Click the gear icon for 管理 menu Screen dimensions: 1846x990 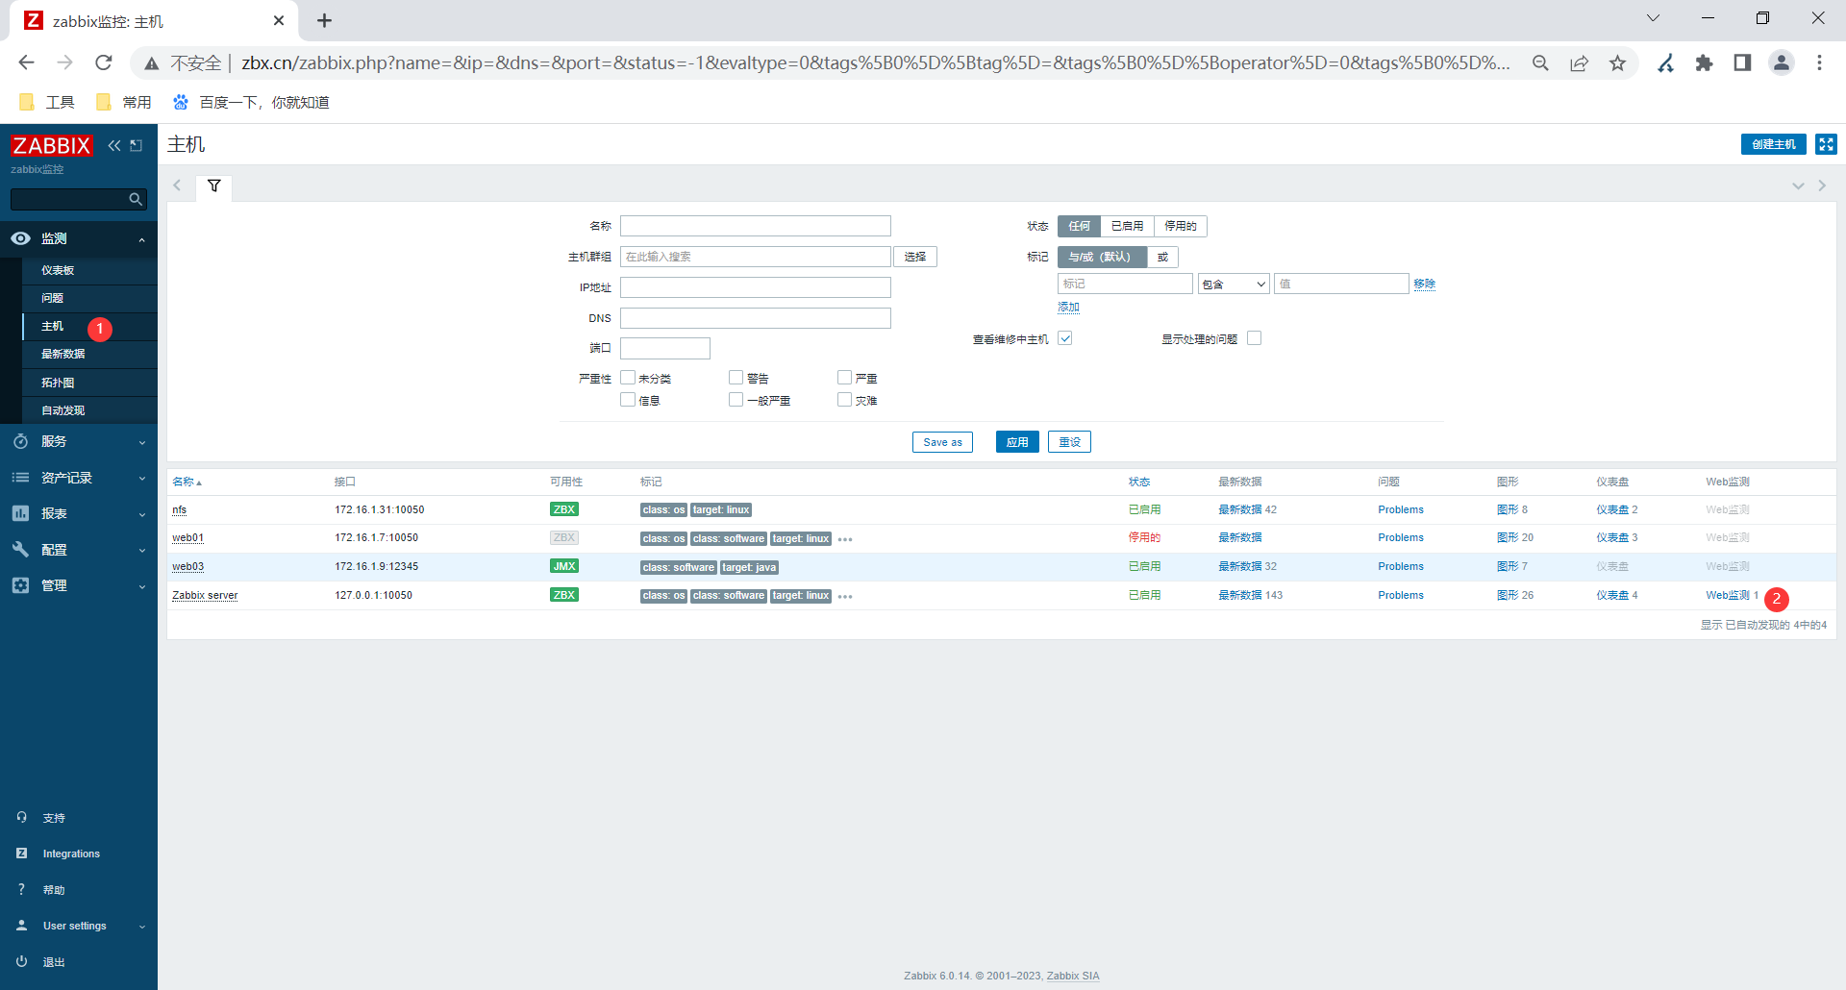(20, 585)
